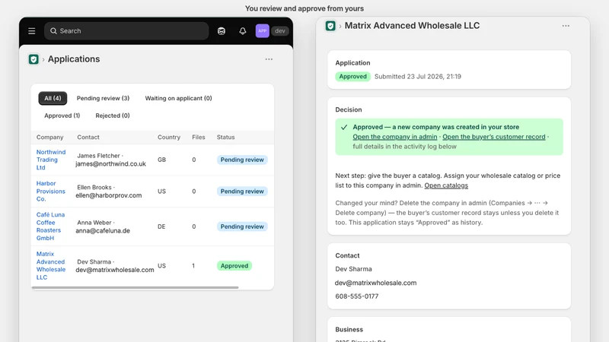Open the three-dot menu on Matrix Advanced Wholesale page
609x342 pixels.
[x=566, y=26]
